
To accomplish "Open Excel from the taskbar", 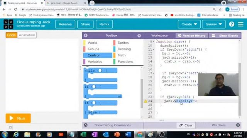I will (83, 135).
